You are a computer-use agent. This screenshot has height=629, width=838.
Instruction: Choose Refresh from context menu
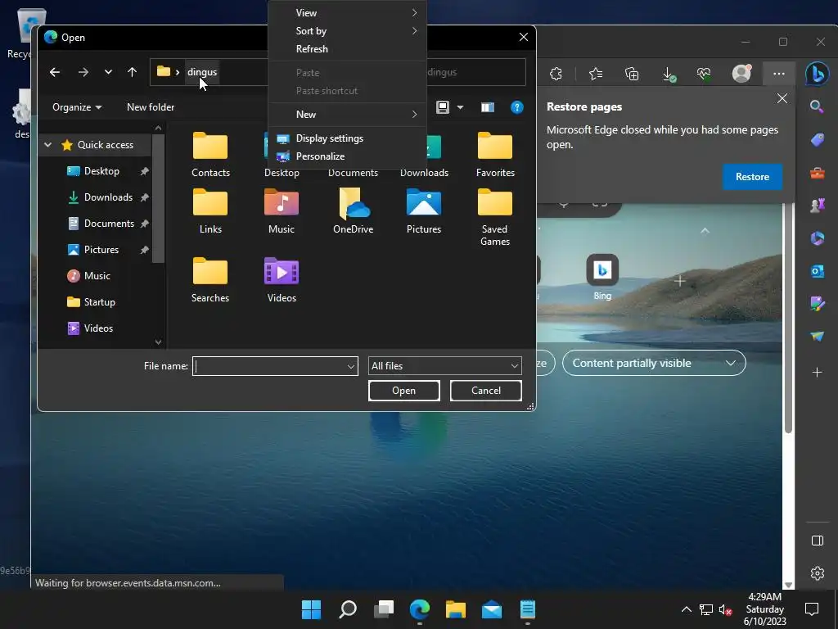pyautogui.click(x=347, y=49)
